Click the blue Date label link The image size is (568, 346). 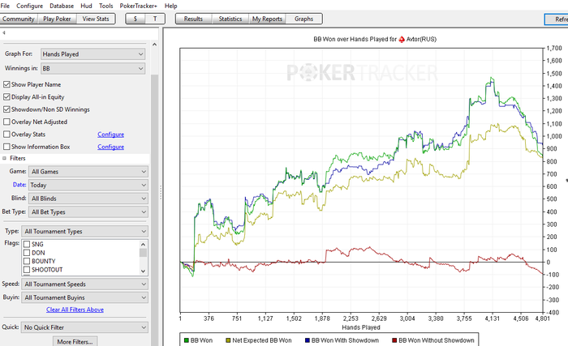(x=19, y=185)
